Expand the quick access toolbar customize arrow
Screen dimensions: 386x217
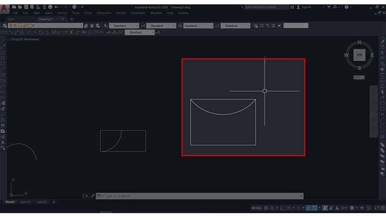pos(82,7)
